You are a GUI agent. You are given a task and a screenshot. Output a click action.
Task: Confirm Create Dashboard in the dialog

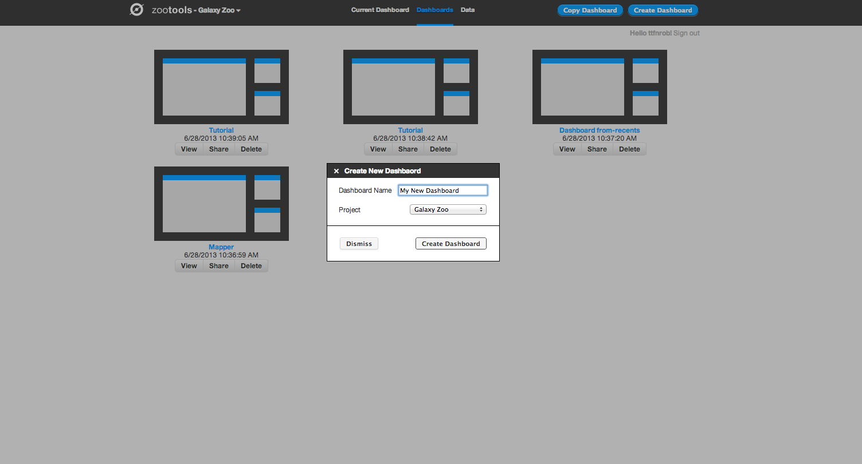coord(450,244)
